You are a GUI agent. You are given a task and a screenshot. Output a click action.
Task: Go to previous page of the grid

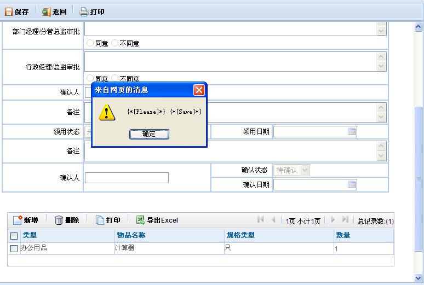(x=273, y=219)
